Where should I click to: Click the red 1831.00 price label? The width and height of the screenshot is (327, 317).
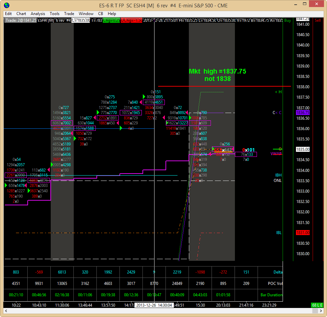tap(303, 233)
